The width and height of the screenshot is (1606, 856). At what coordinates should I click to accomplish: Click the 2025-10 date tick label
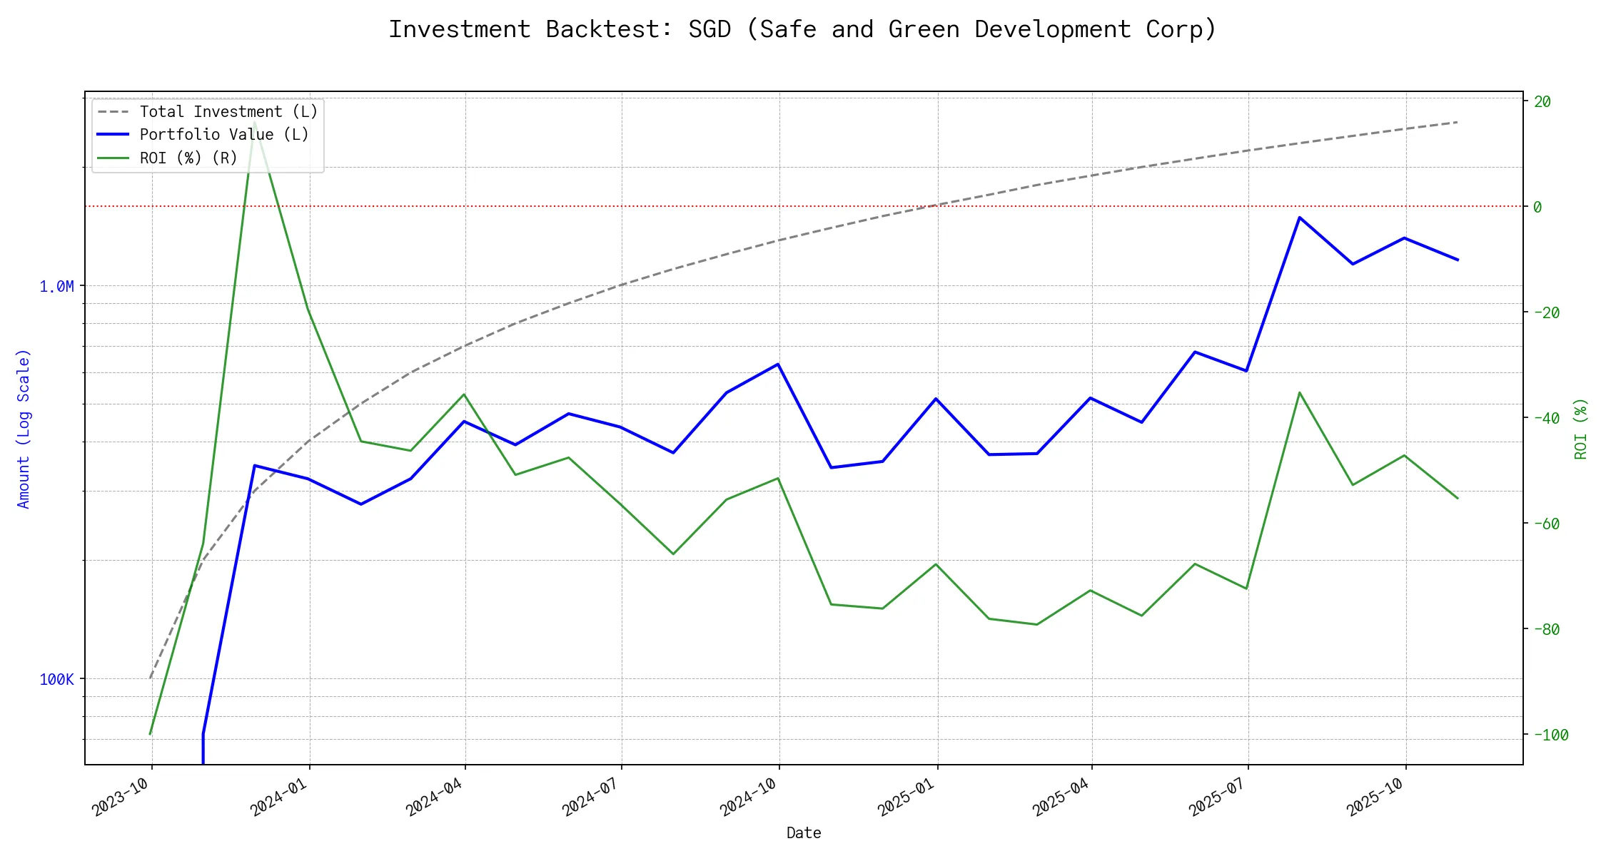(1375, 796)
